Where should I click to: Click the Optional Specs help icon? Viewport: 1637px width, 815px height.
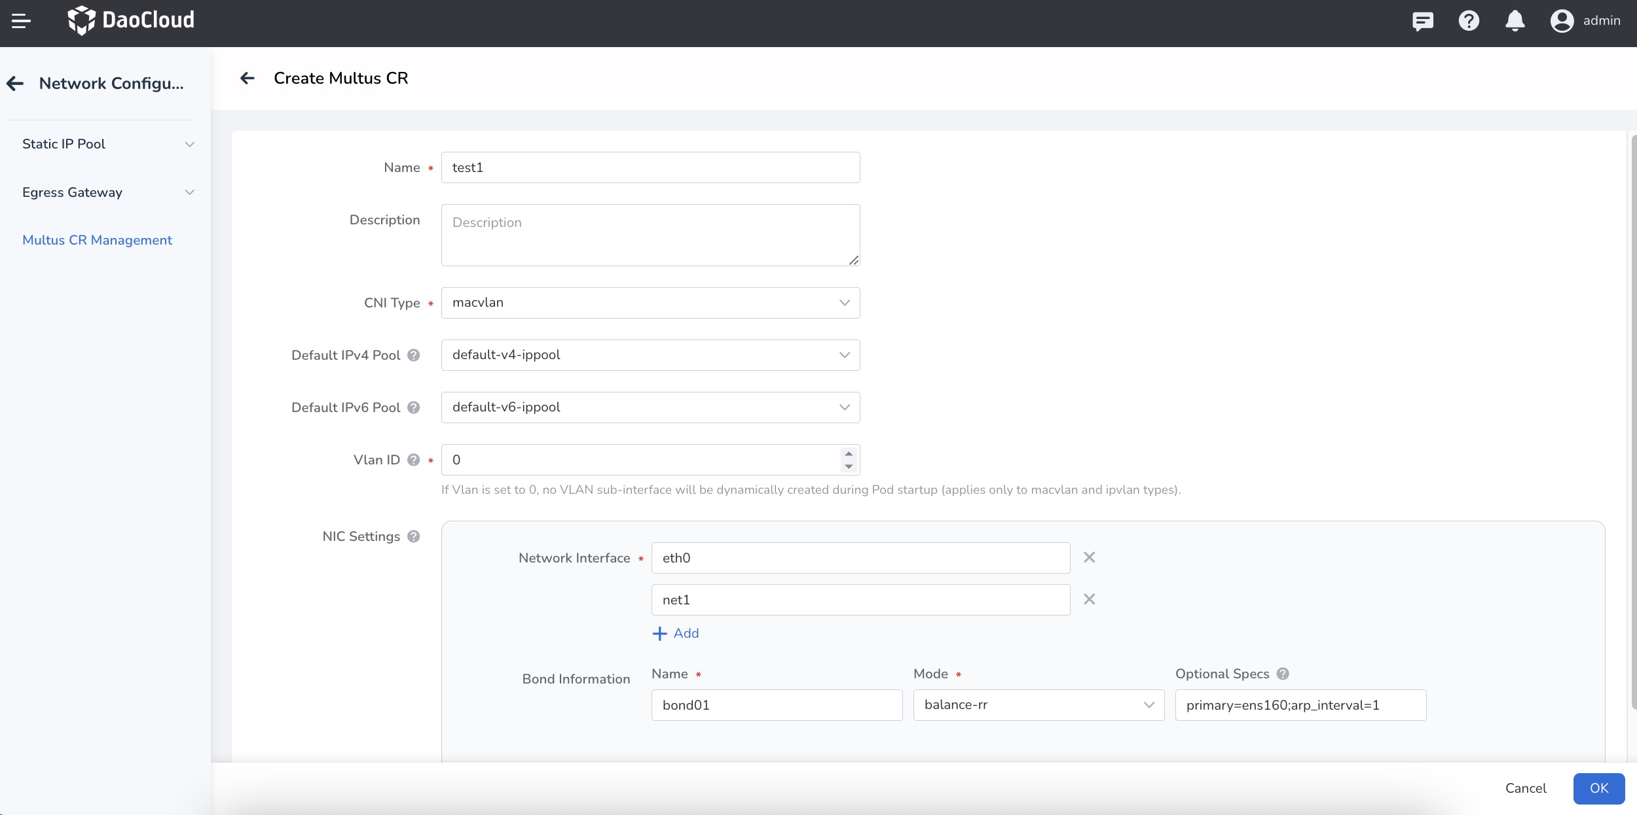[1283, 674]
